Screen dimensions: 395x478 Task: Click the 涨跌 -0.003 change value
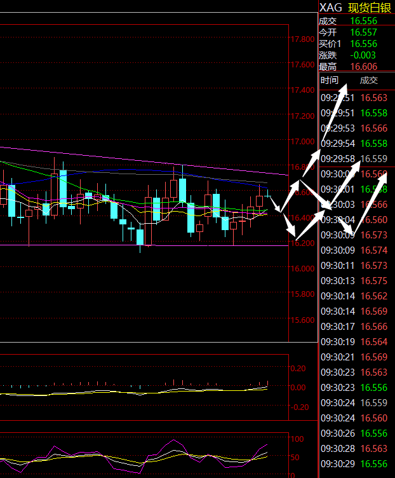coord(364,55)
